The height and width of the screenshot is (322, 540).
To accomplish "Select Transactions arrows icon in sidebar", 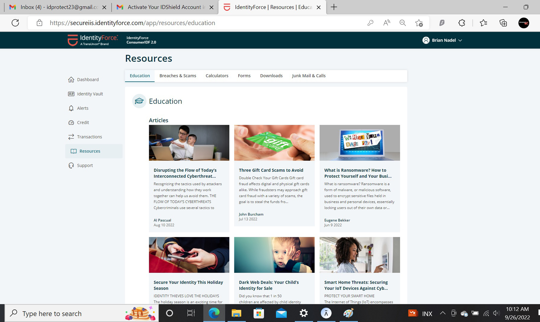I will [x=71, y=137].
